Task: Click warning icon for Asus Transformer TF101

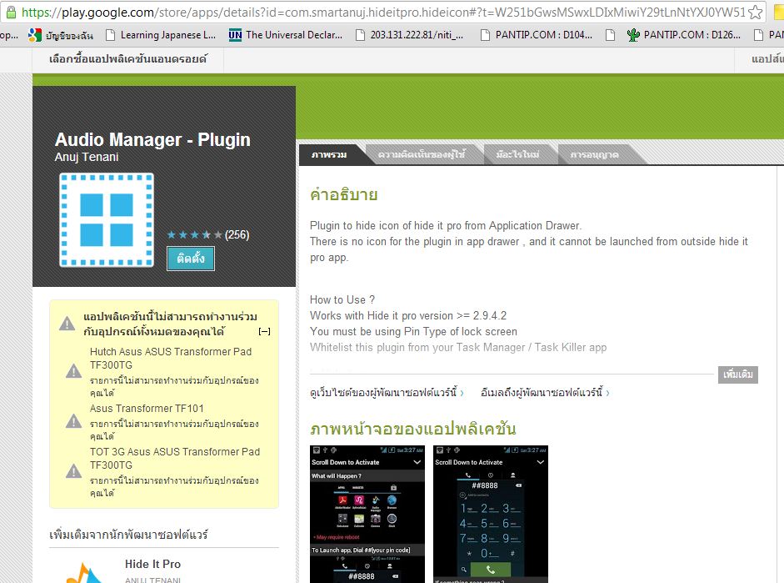Action: (74, 421)
